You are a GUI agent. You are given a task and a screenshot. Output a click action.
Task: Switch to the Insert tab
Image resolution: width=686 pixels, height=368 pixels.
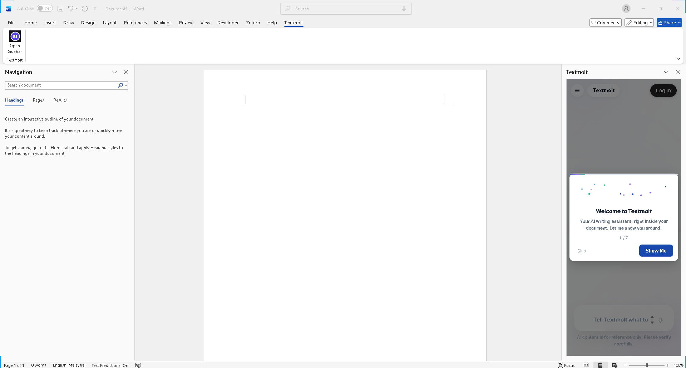coord(50,23)
